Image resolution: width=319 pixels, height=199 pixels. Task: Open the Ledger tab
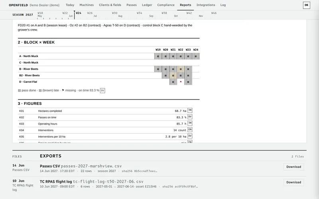click(x=147, y=5)
